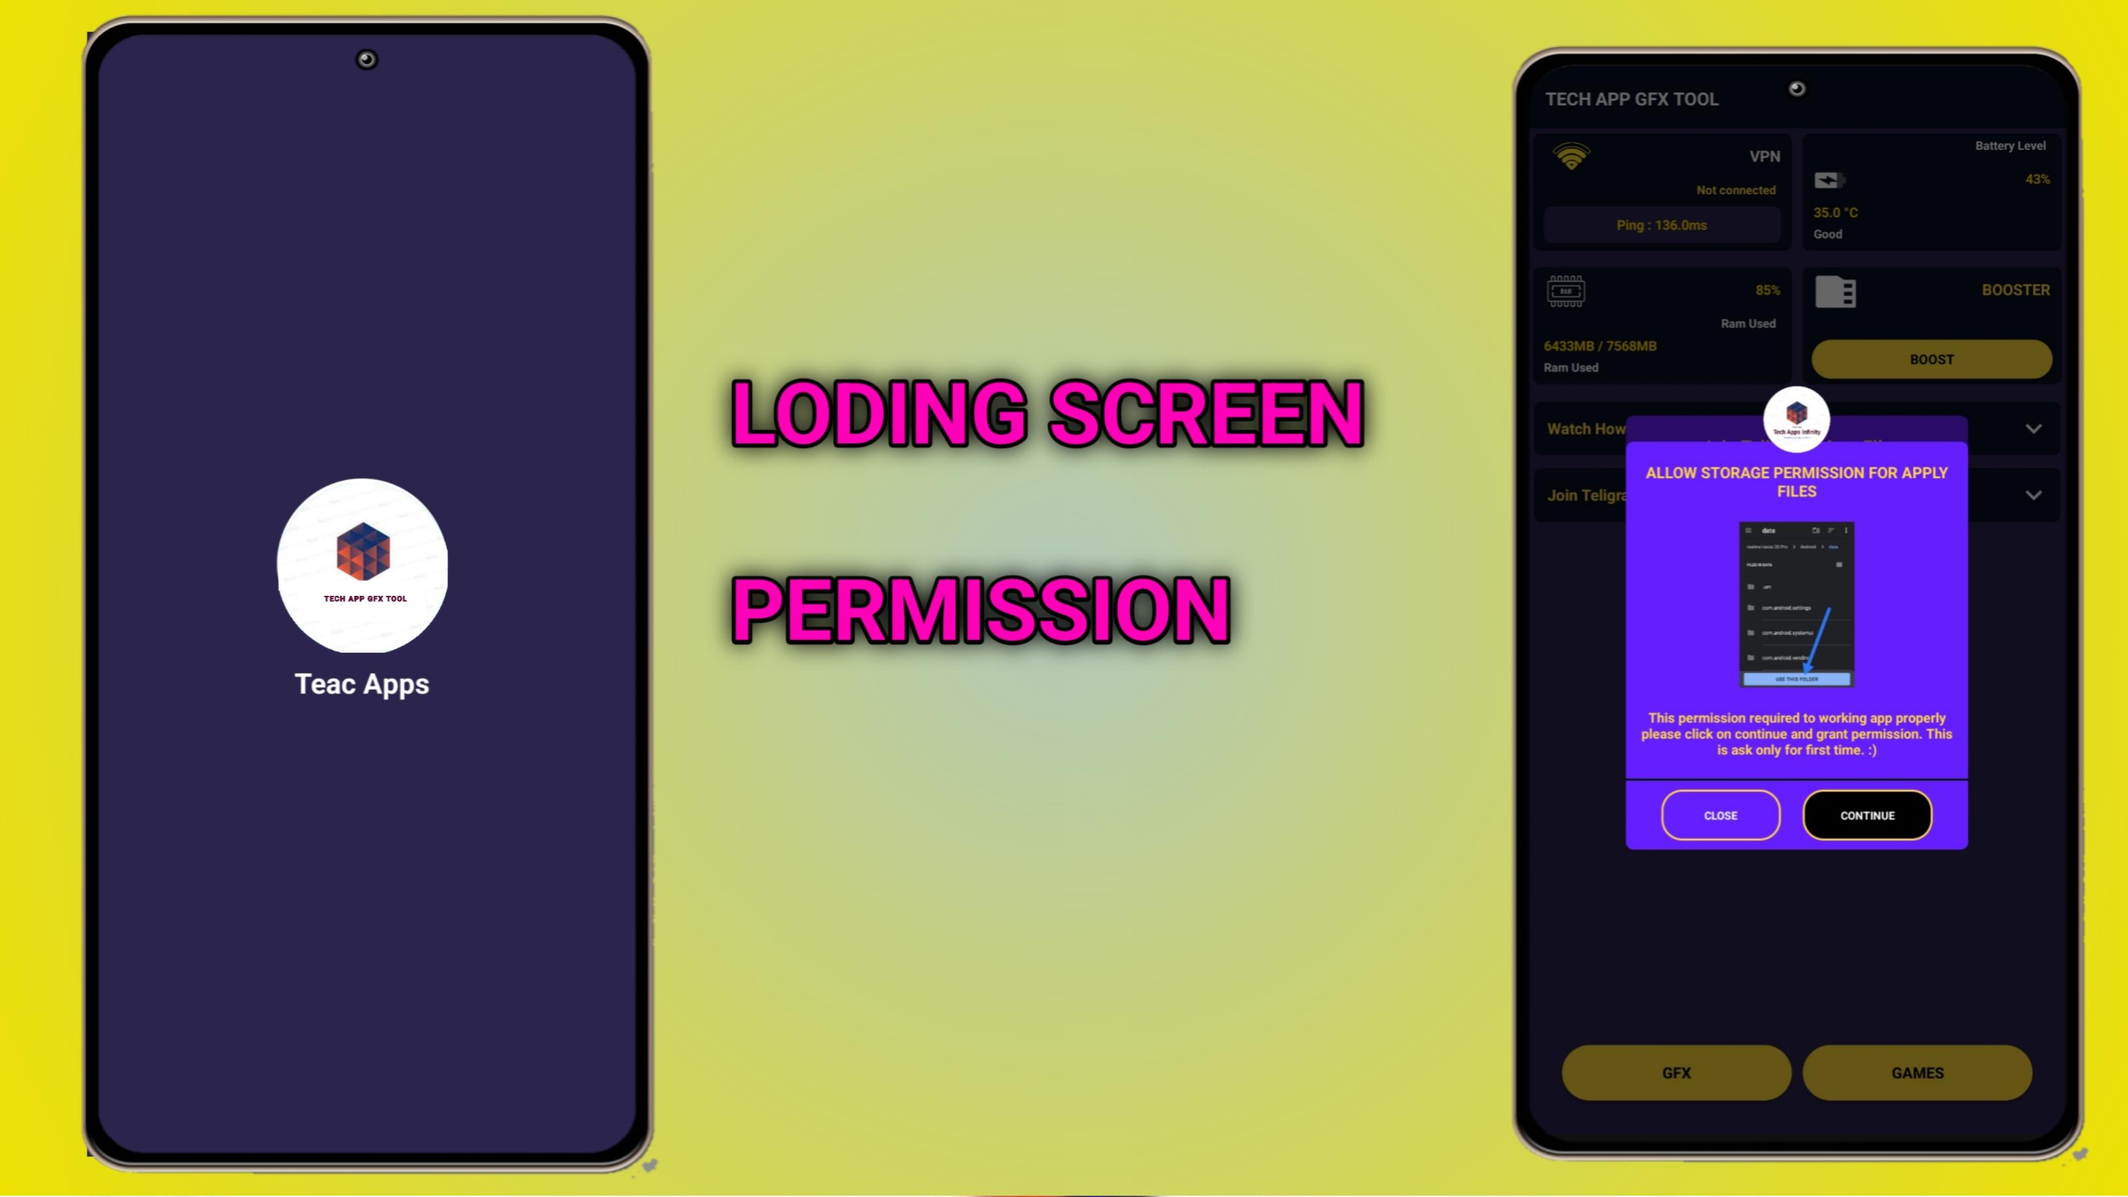Expand the Watch How dropdown section
The width and height of the screenshot is (2128, 1197).
pos(2036,428)
